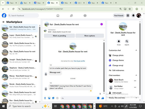The height and width of the screenshot is (109, 145).
Task: Collapse the Chat members section
Action: pyautogui.click(x=136, y=75)
